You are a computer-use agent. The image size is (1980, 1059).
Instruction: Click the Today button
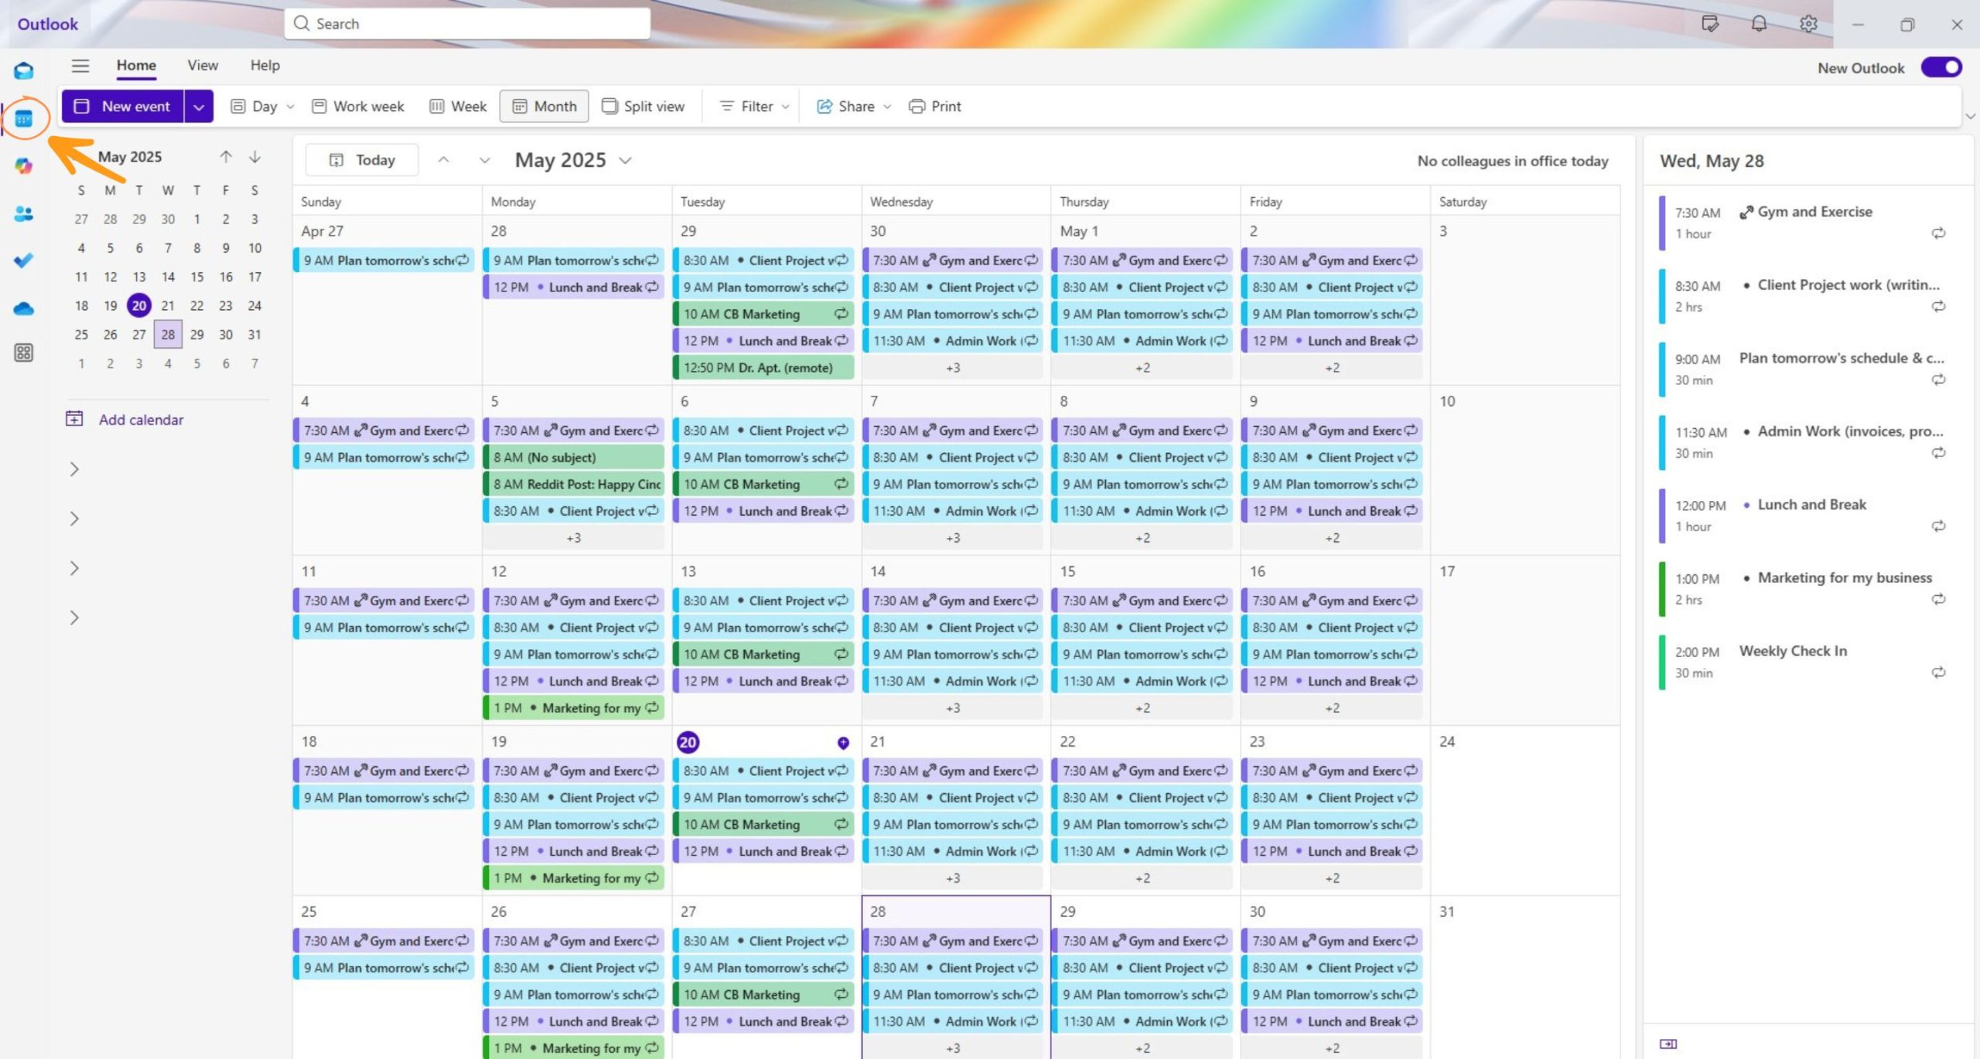tap(362, 160)
